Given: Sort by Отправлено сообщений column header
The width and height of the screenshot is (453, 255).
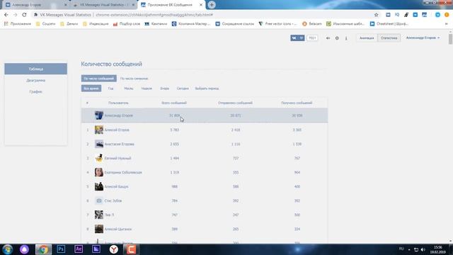Looking at the screenshot, I should (x=236, y=103).
